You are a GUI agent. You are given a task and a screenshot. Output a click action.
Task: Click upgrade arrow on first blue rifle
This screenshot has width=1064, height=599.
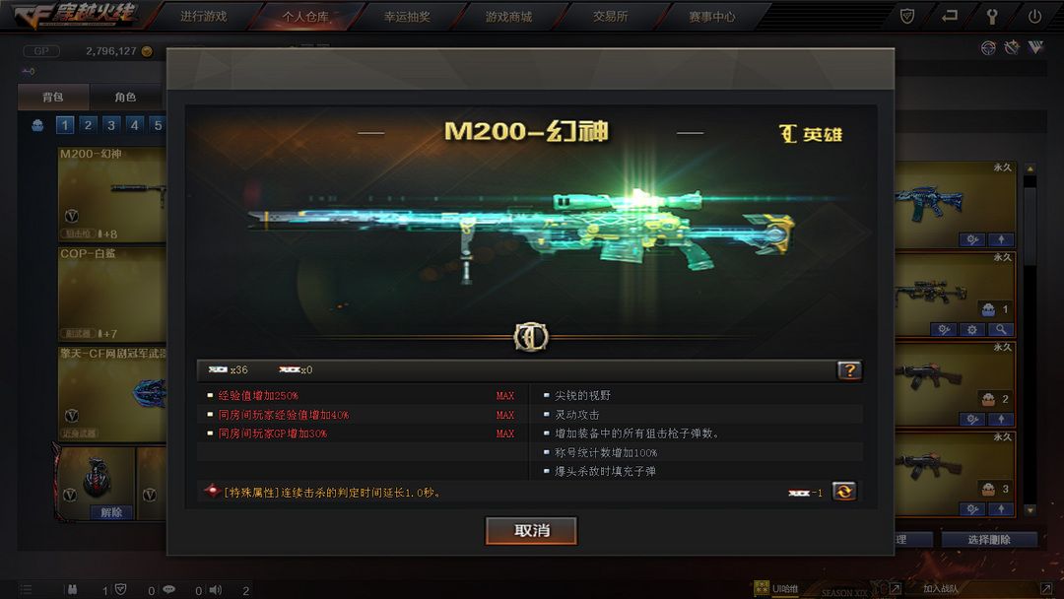[1001, 239]
